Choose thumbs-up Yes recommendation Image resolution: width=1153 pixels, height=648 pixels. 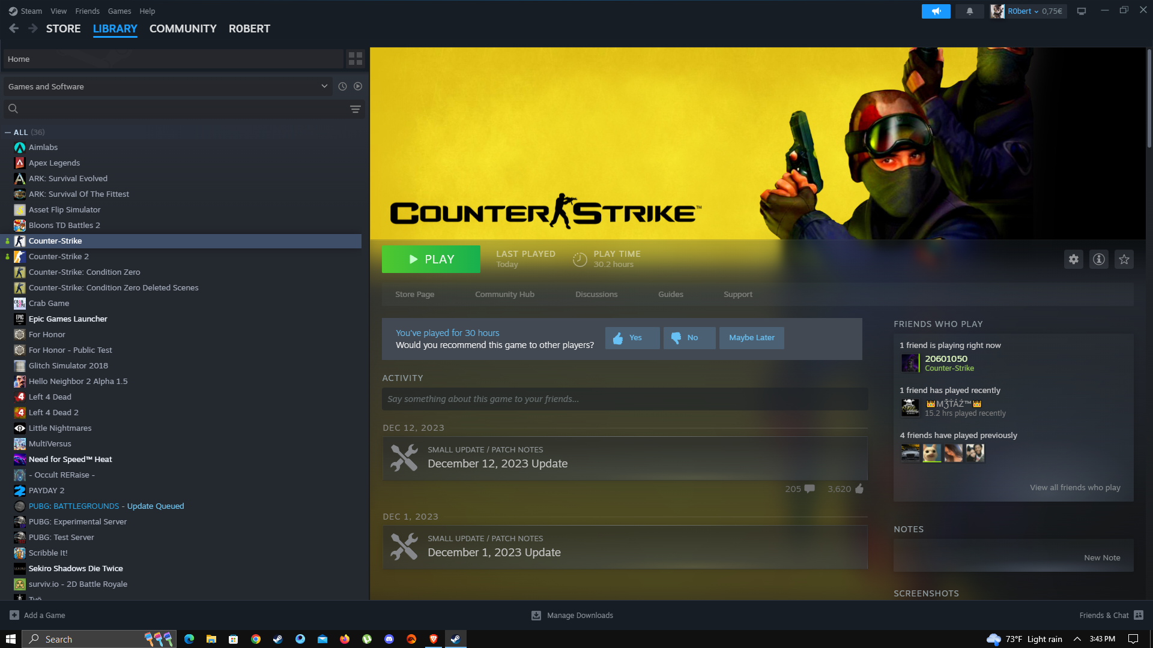click(x=632, y=338)
